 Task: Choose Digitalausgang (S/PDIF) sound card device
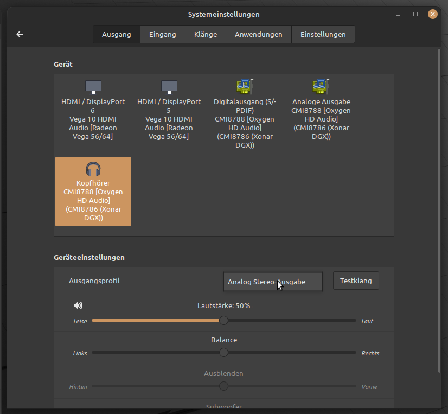point(245,113)
